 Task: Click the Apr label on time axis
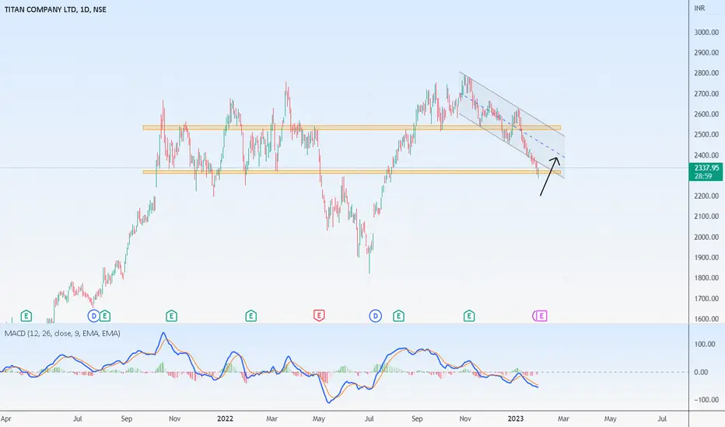point(6,418)
